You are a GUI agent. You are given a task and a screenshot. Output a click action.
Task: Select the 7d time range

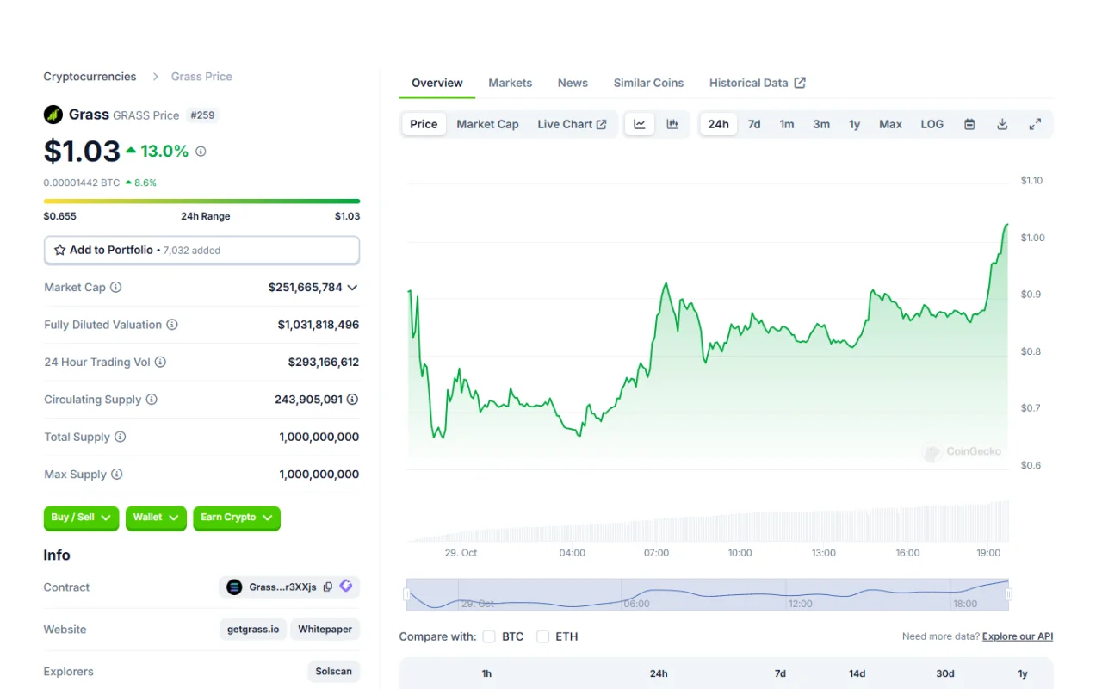tap(754, 124)
